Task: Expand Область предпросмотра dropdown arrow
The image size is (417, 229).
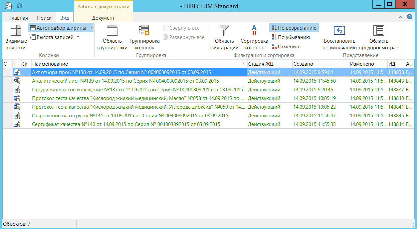Action: coord(398,48)
